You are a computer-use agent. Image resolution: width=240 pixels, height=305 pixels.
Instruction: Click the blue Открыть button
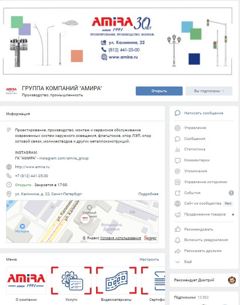159,91
